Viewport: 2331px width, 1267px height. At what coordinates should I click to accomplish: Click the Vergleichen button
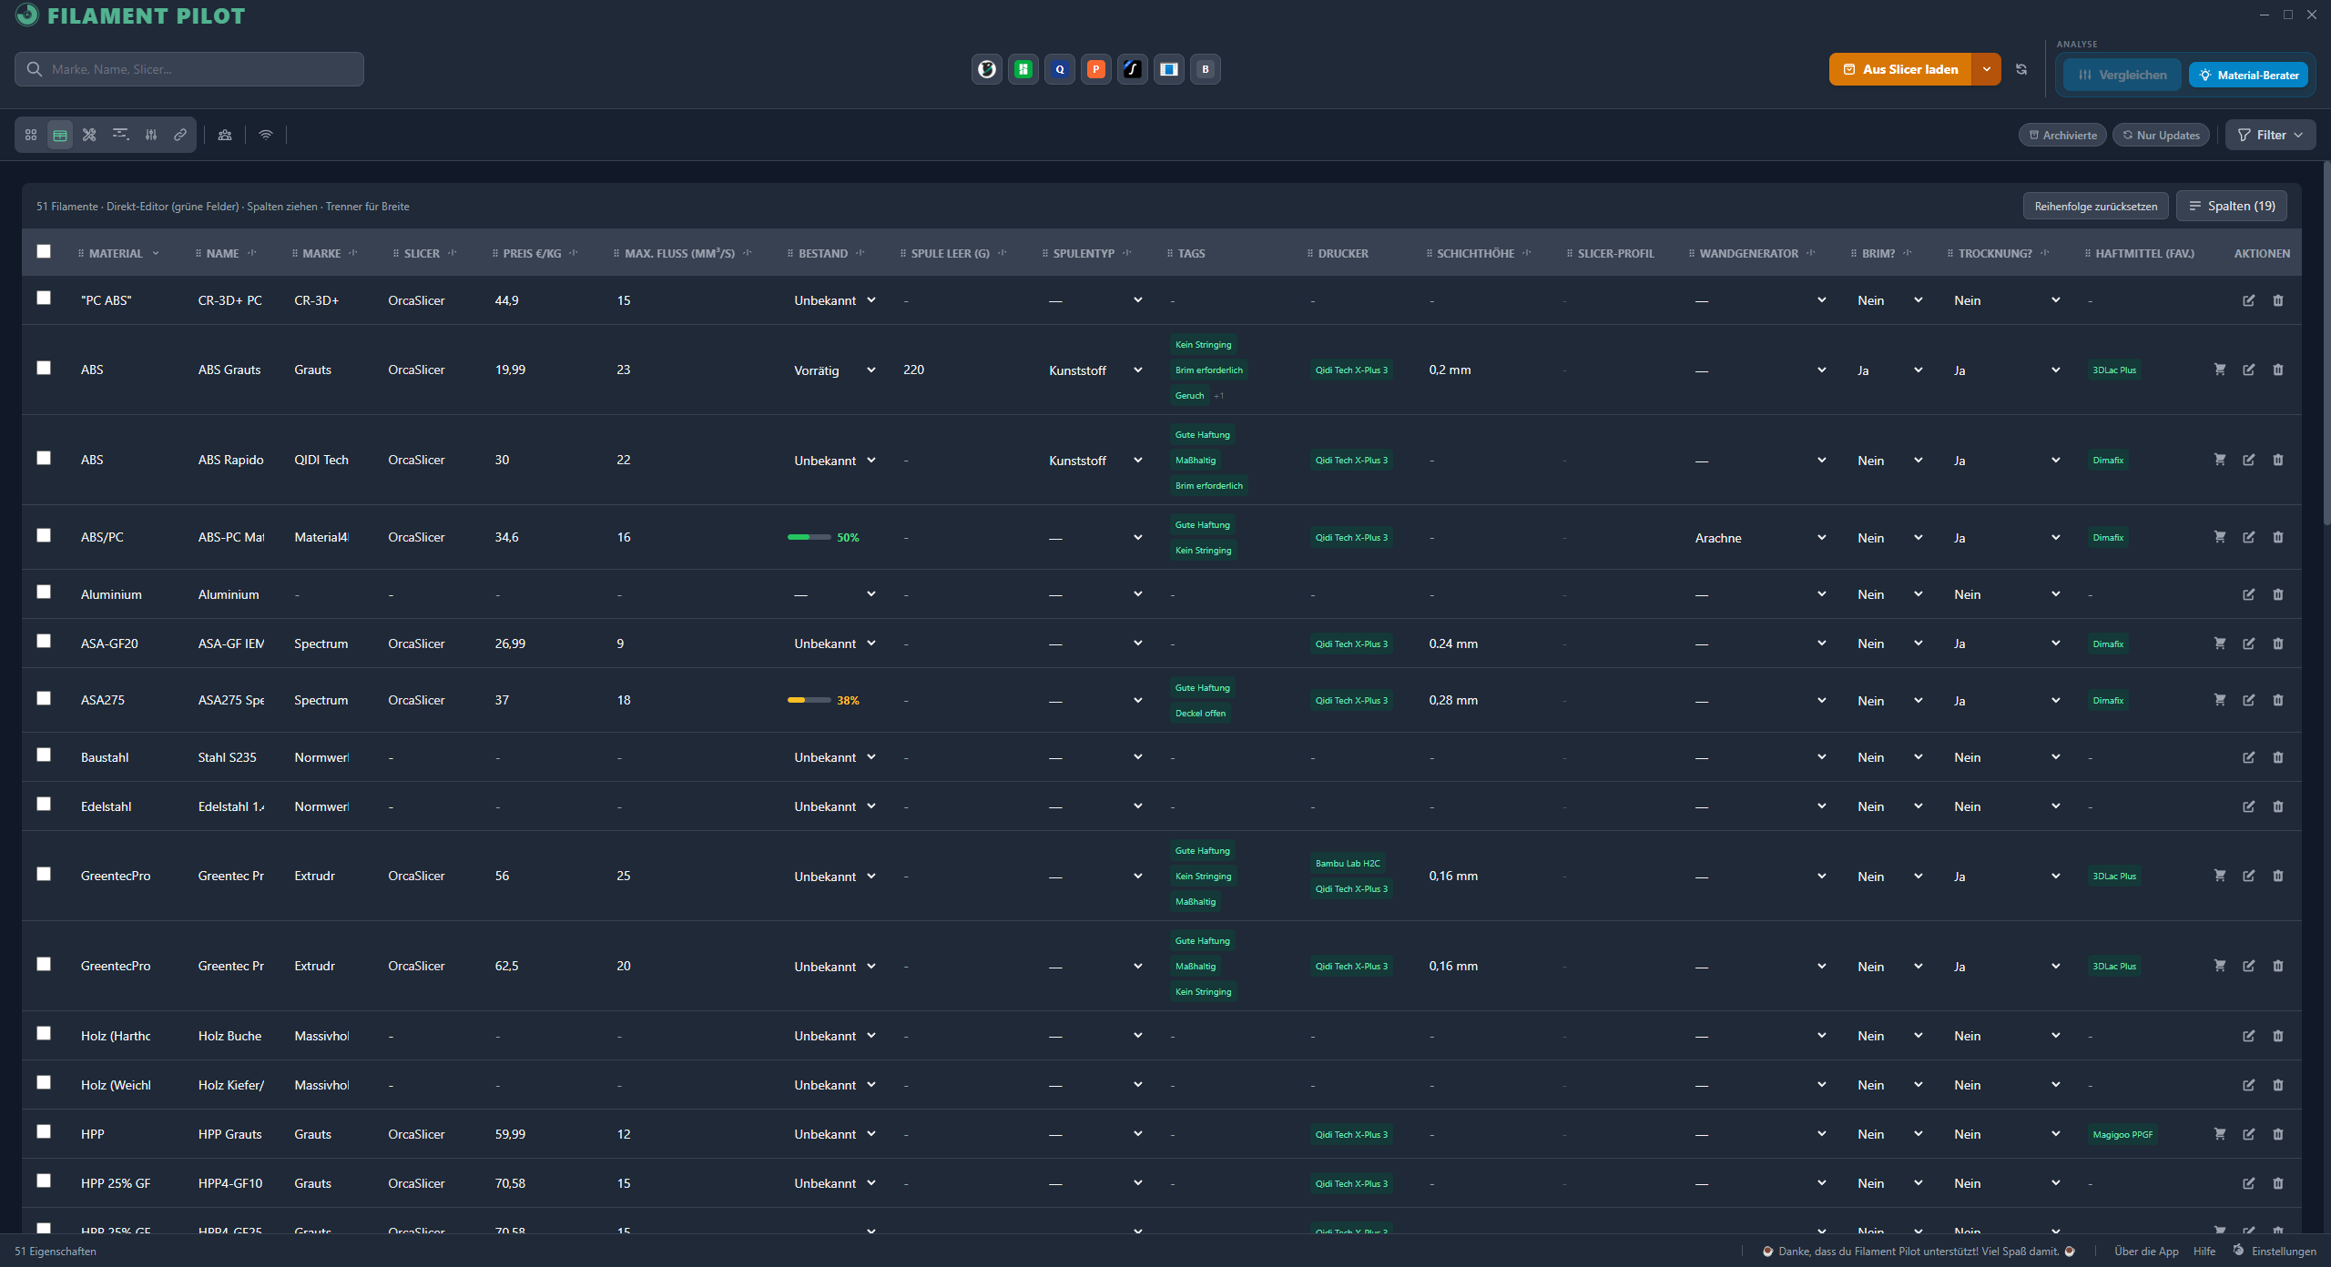tap(2122, 75)
